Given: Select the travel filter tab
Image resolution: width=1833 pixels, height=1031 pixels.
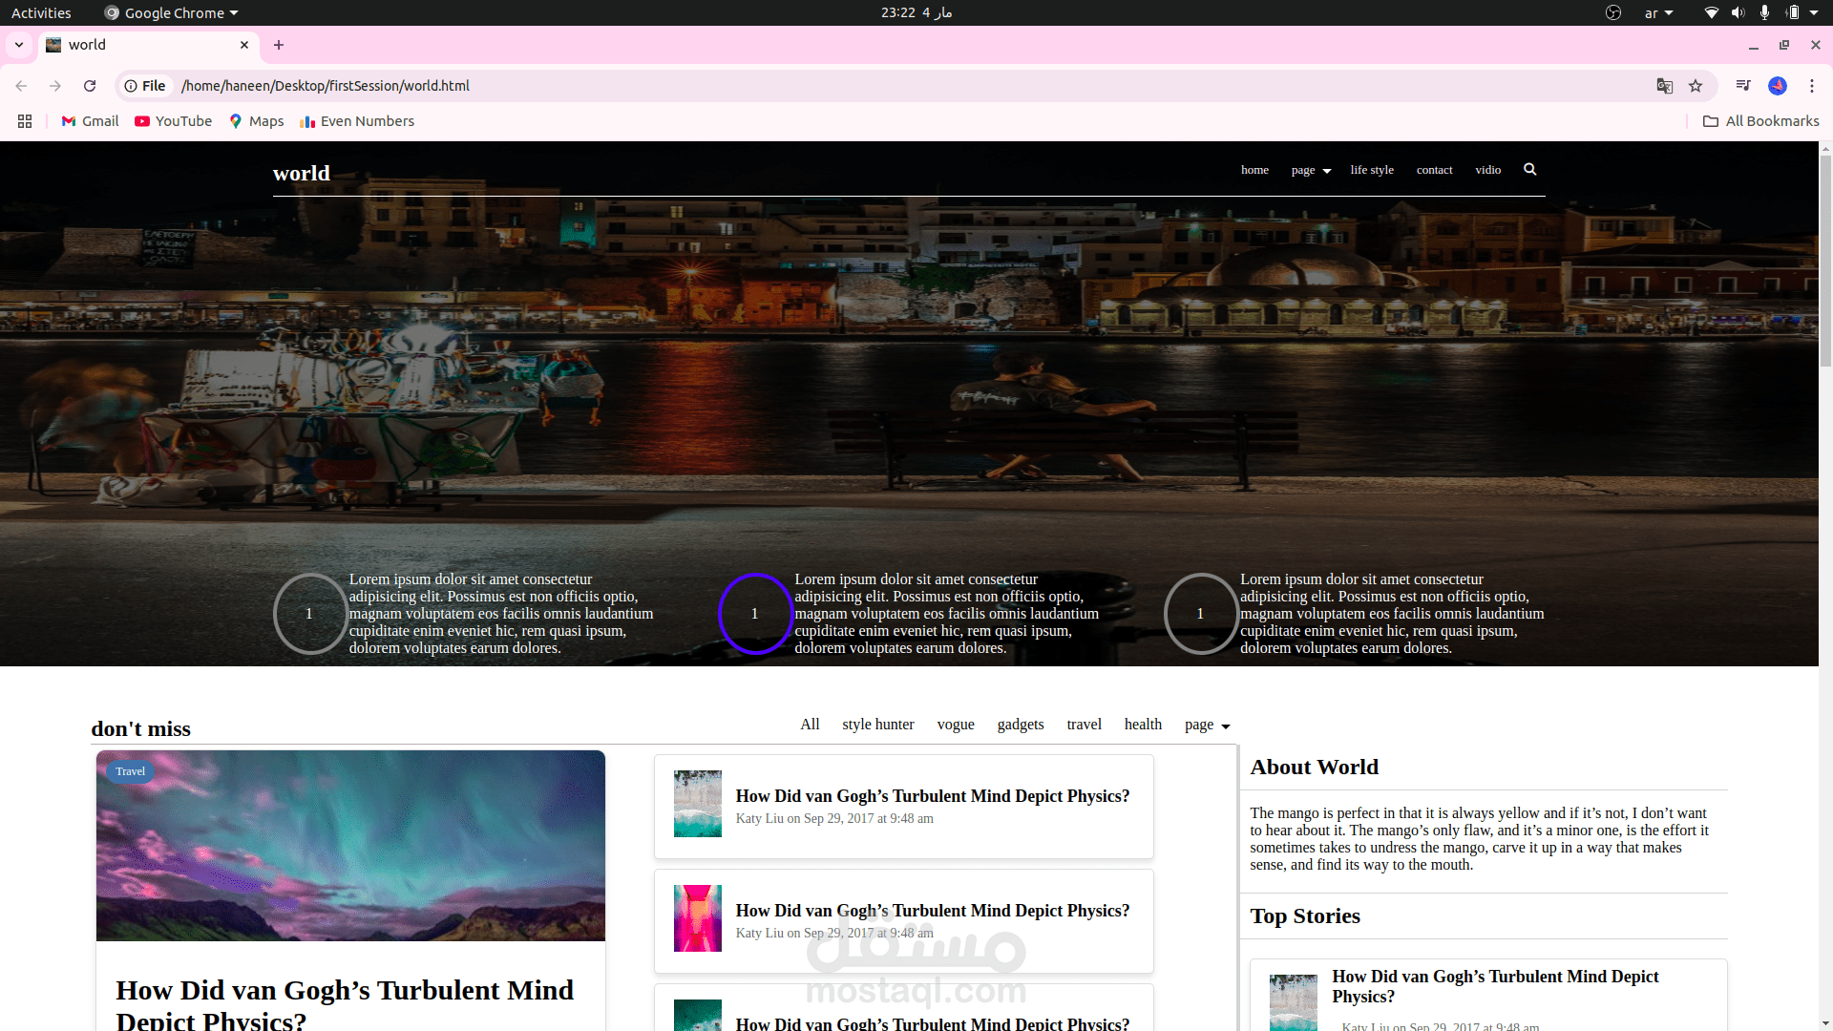Looking at the screenshot, I should coord(1085,725).
